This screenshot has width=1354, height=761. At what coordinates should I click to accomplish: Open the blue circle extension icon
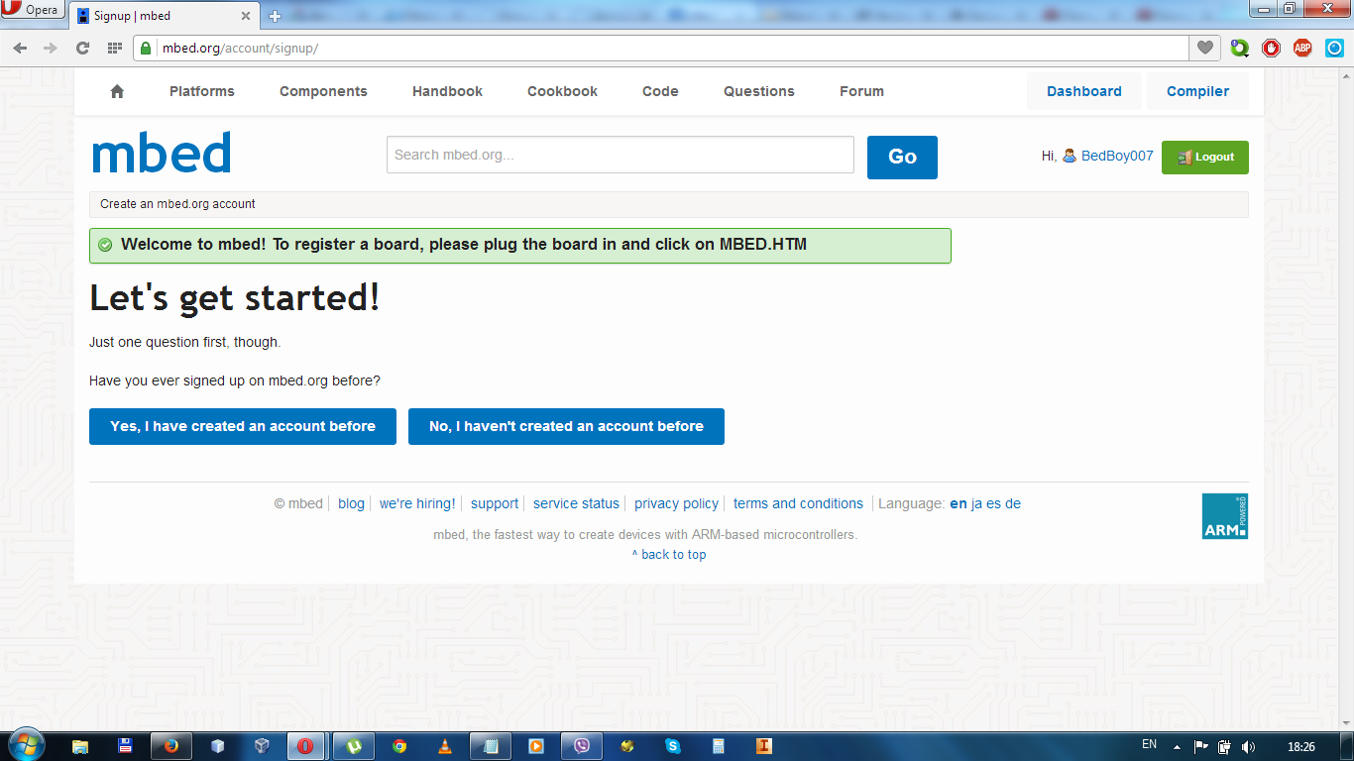point(1334,48)
